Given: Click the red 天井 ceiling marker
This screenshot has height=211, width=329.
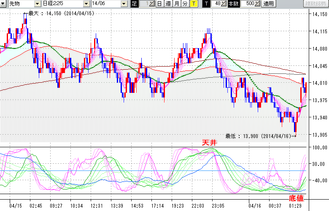Looking at the screenshot, I should point(209,143).
